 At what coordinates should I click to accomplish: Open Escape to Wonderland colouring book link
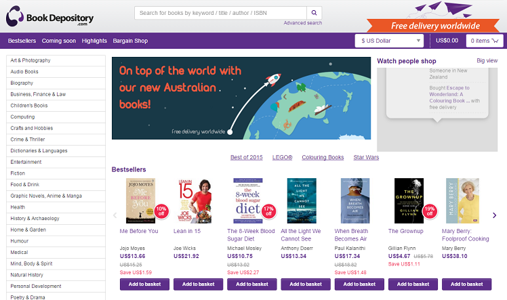tap(449, 94)
